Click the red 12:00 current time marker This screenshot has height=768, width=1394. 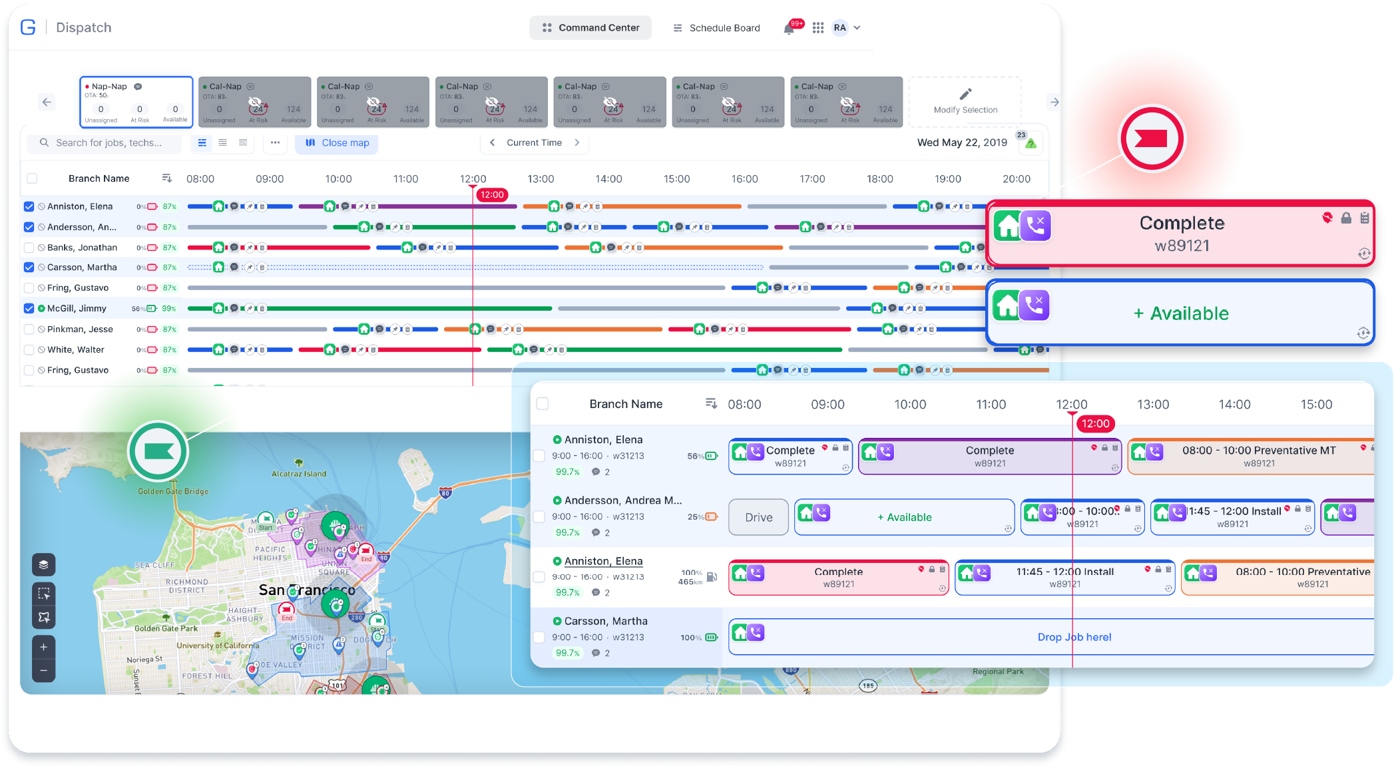coord(491,195)
